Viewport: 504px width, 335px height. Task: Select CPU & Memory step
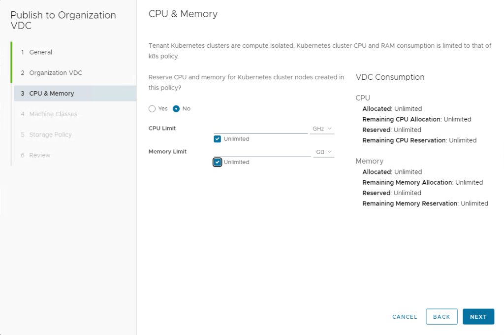coord(51,94)
